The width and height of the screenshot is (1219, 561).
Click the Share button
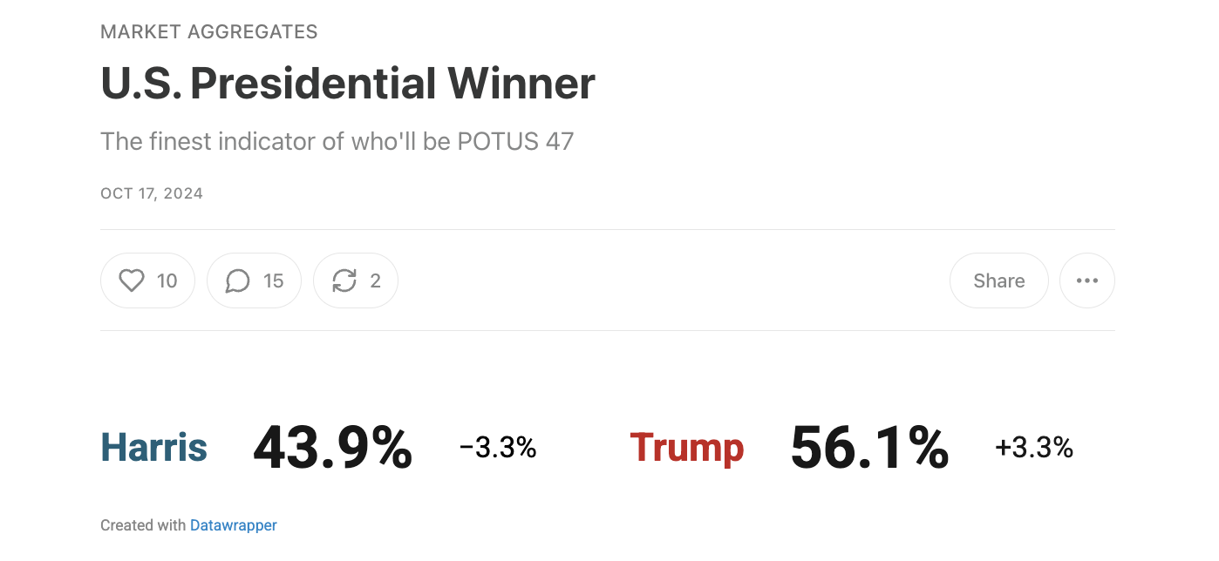pyautogui.click(x=998, y=280)
